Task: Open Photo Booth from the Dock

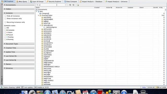Action: coord(101,92)
